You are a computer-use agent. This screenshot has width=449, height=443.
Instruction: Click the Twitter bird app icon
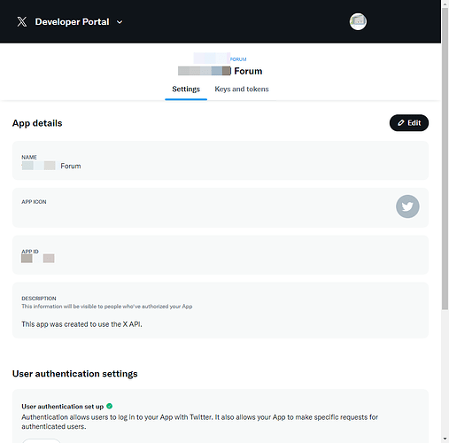407,206
